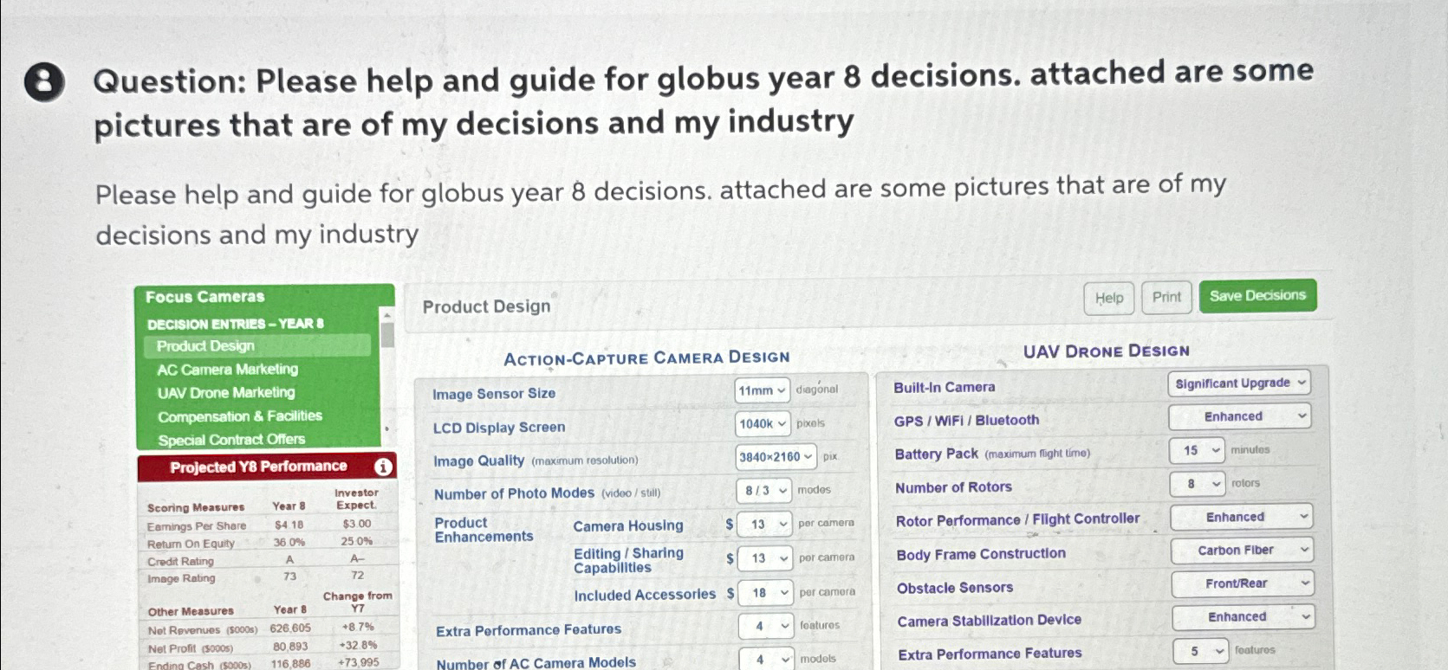This screenshot has height=670, width=1448.
Task: Click the Print button
Action: pyautogui.click(x=1166, y=297)
